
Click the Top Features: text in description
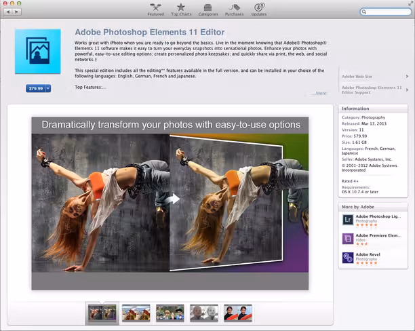click(90, 87)
